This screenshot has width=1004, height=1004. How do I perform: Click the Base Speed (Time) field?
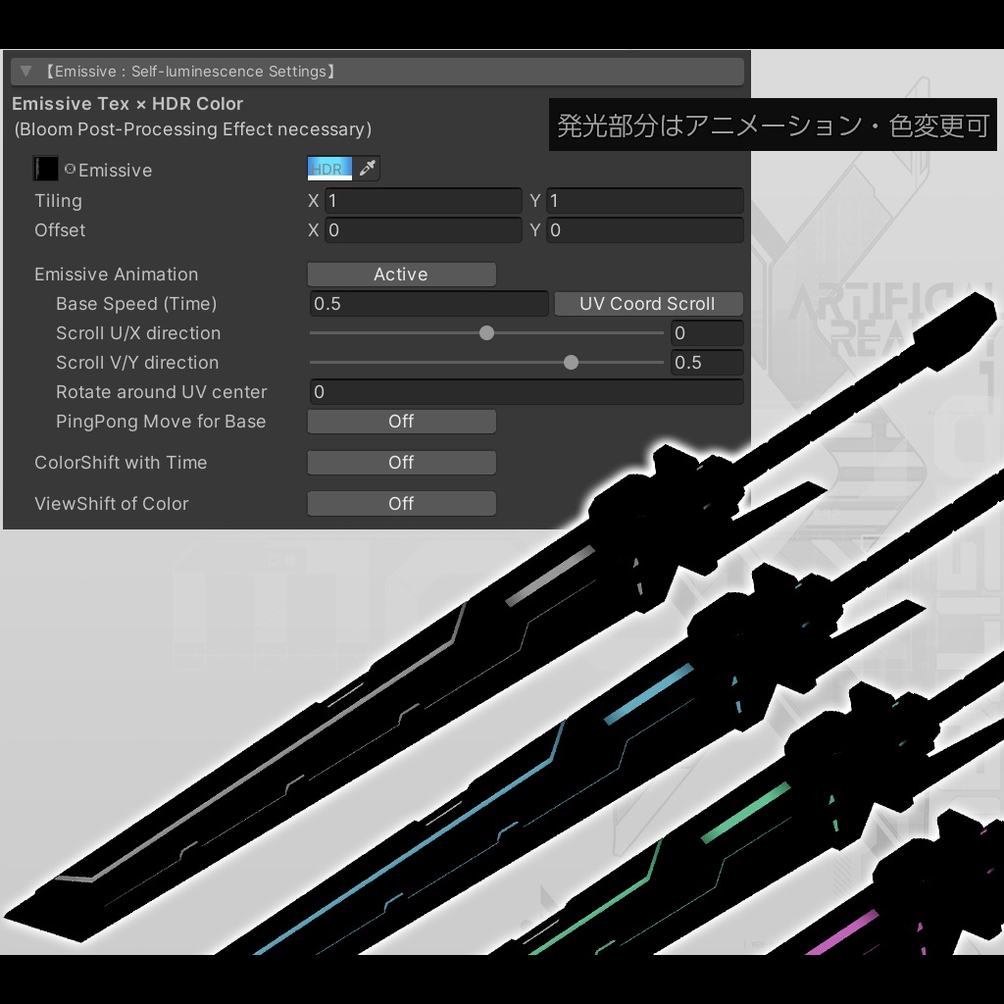click(429, 304)
